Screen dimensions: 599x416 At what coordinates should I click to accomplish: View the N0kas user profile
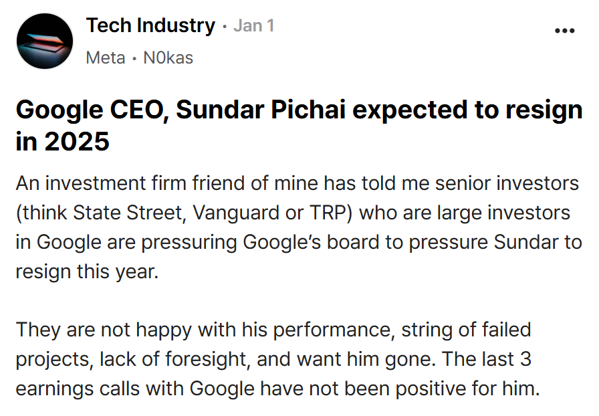[x=168, y=58]
